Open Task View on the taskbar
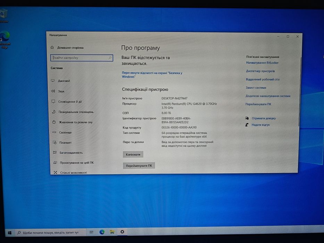324x243 pixels. tap(91, 232)
